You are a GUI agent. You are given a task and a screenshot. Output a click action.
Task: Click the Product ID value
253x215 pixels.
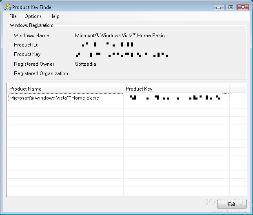(108, 44)
